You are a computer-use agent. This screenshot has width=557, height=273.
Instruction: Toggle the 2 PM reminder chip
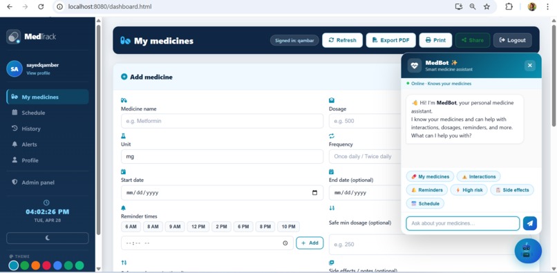tap(221, 227)
